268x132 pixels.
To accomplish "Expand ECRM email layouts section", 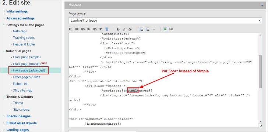I will (x=4, y=123).
